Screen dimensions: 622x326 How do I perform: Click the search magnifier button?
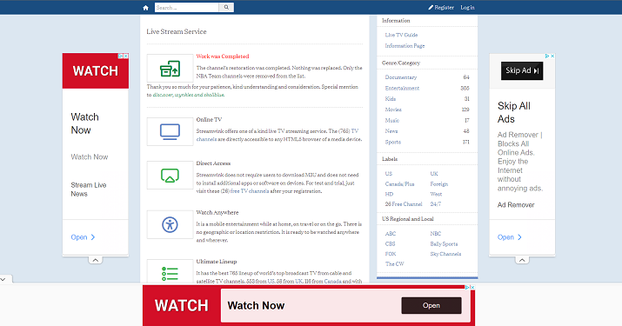pos(226,8)
